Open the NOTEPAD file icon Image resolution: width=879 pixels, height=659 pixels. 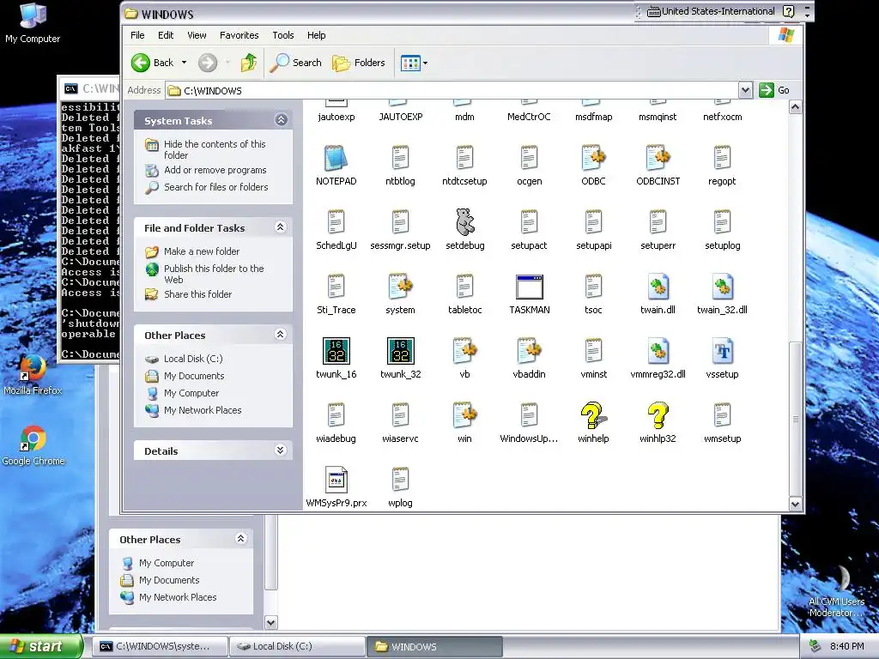(336, 158)
